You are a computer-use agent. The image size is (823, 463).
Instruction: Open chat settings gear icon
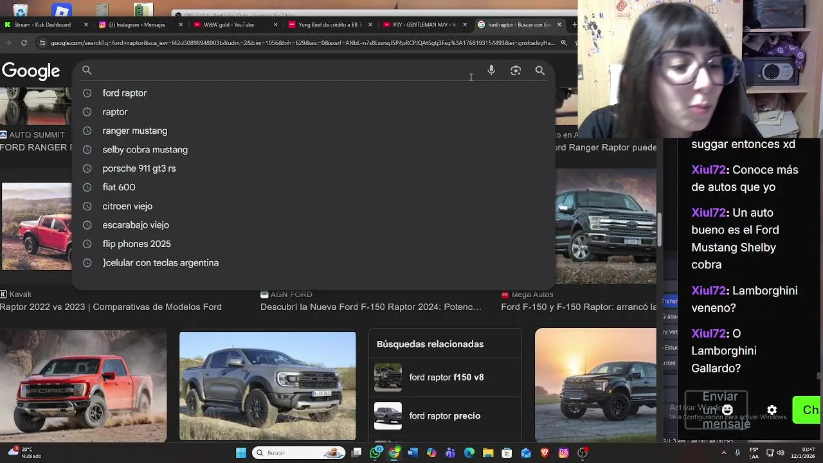[772, 410]
